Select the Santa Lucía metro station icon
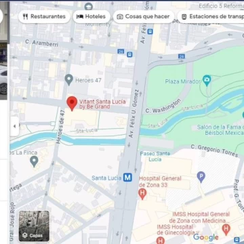The width and height of the screenshot is (244, 244). click(x=127, y=178)
